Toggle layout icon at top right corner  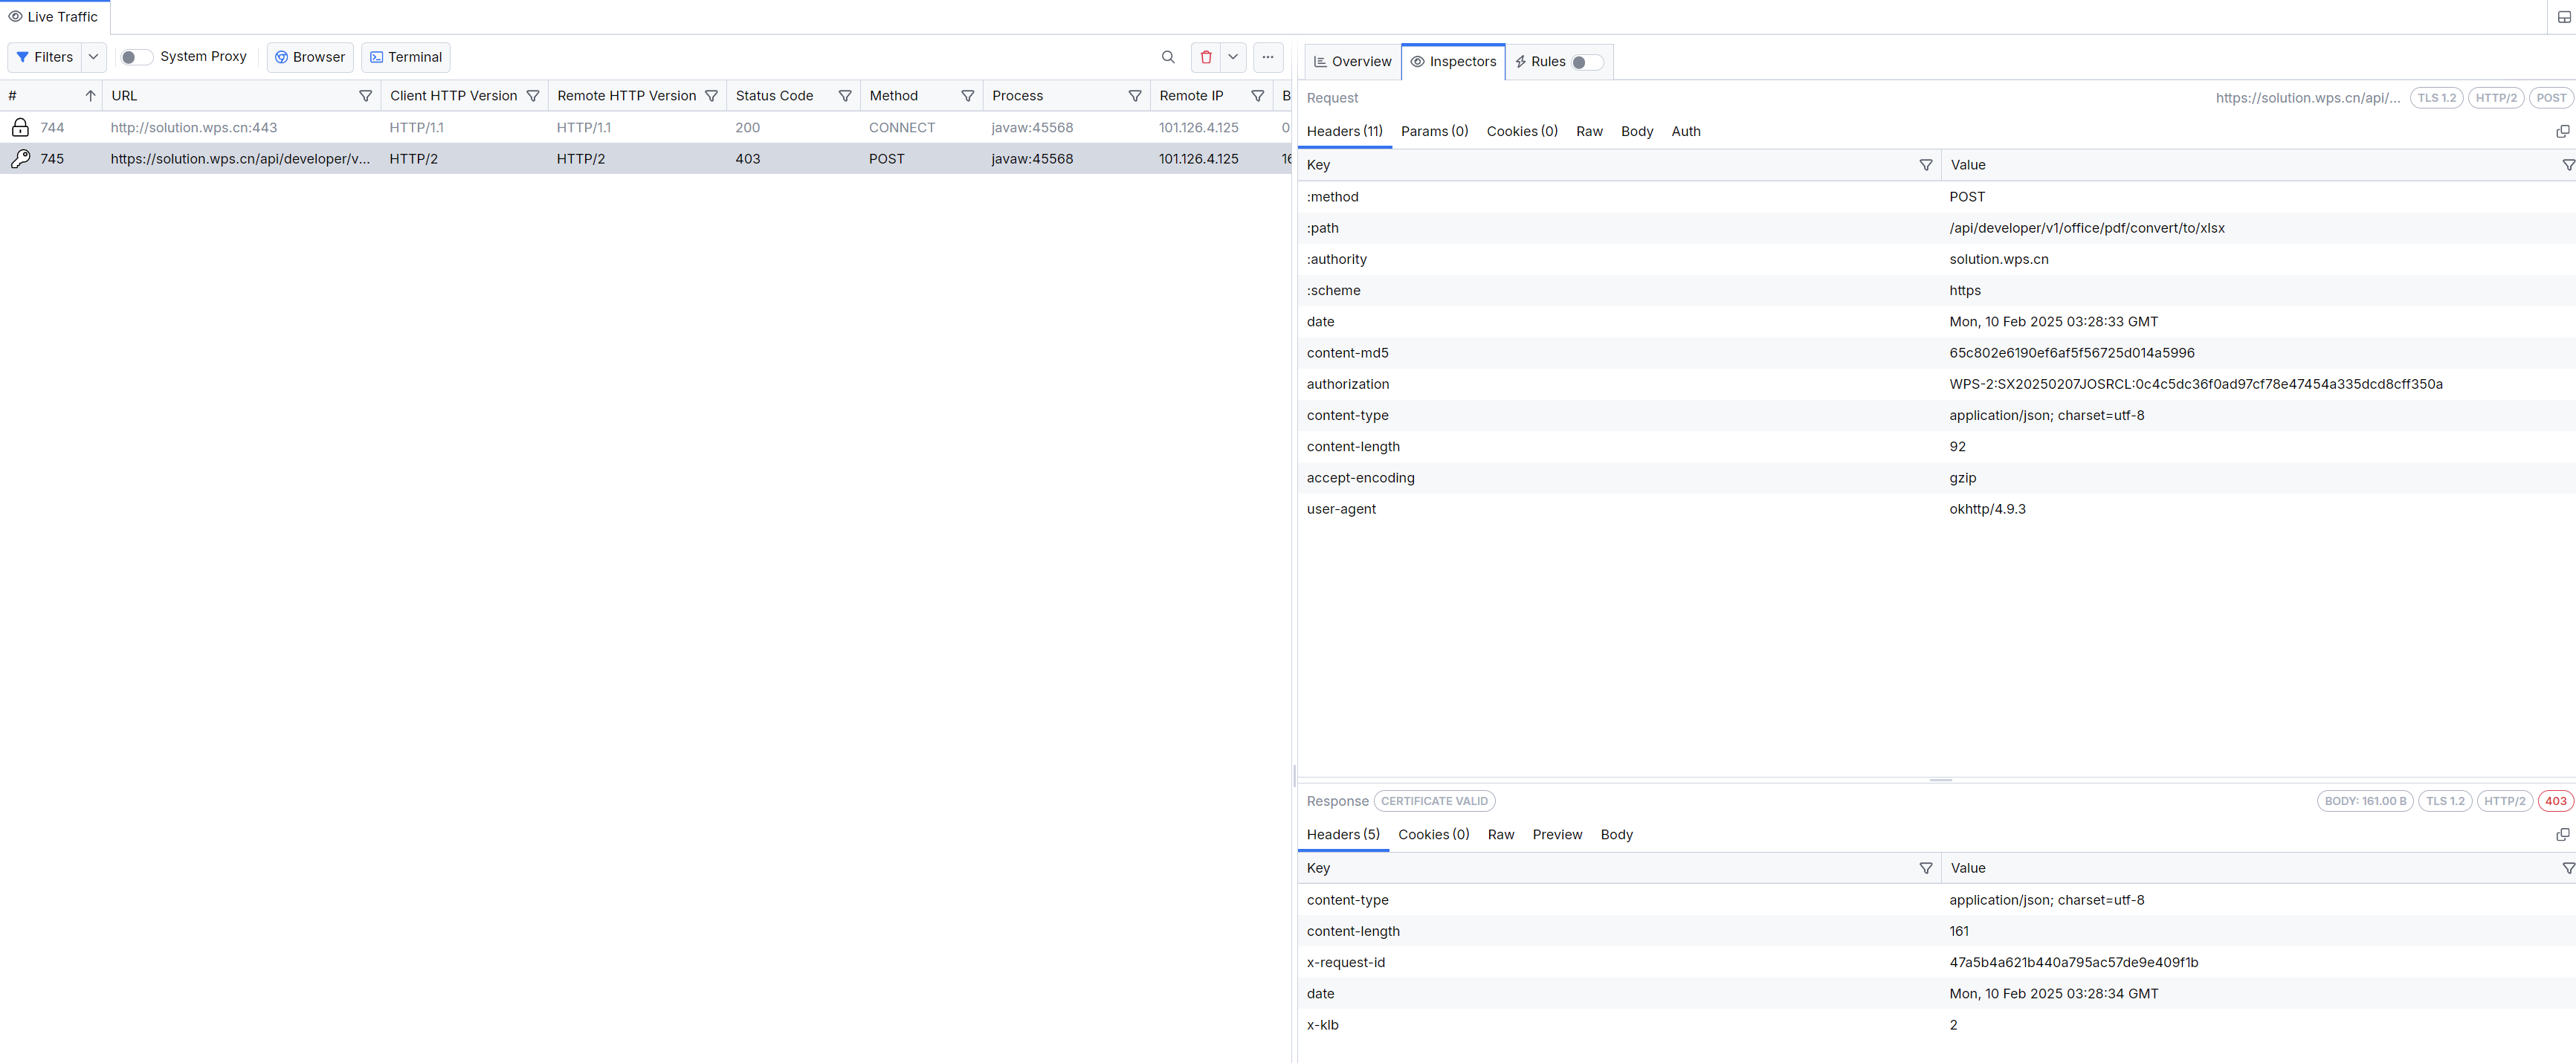tap(2563, 17)
